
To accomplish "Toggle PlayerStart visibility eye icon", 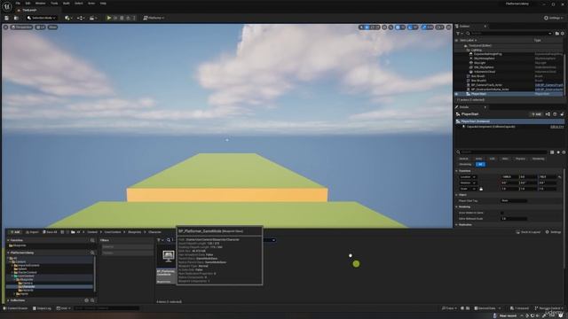I will click(457, 94).
